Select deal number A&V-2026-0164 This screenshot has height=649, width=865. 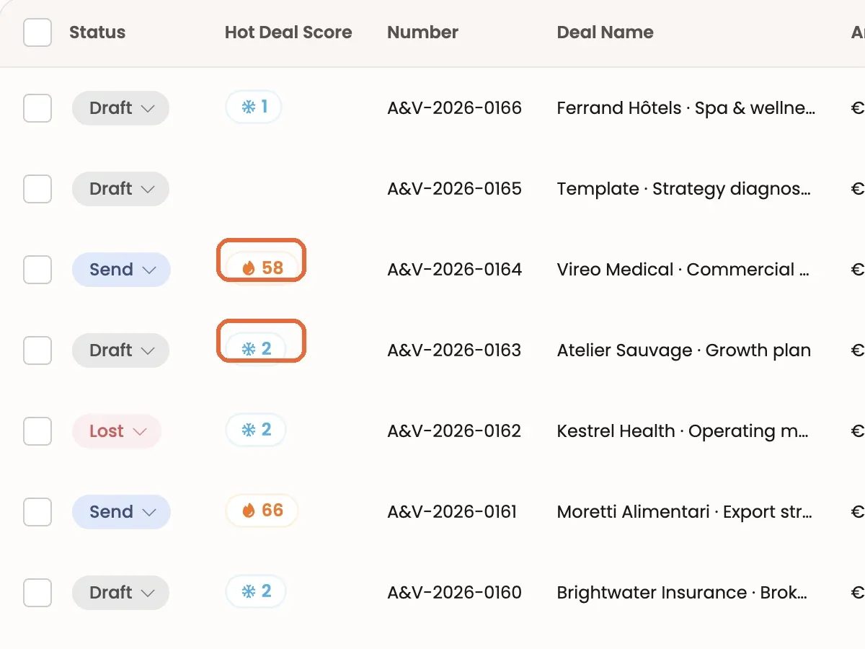tap(455, 270)
